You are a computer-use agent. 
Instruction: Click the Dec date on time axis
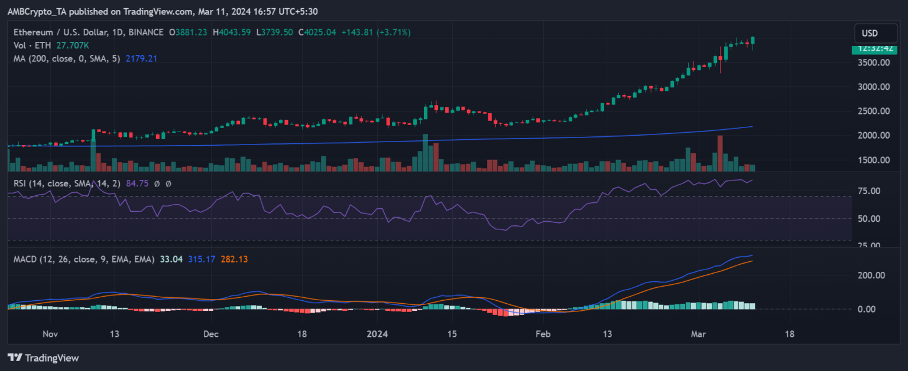click(210, 334)
